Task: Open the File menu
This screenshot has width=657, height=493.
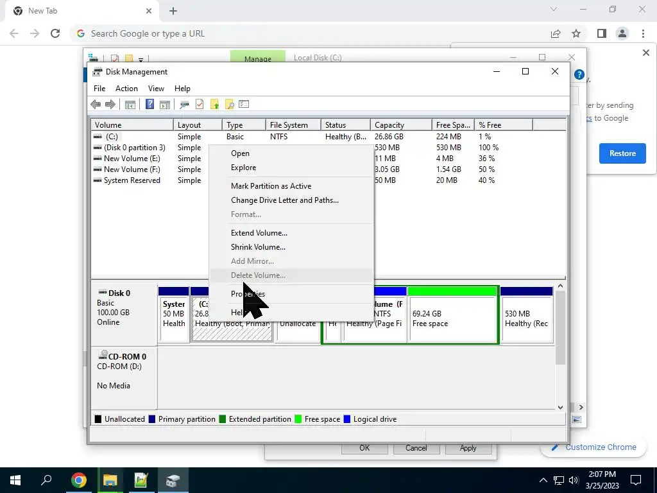Action: (99, 89)
